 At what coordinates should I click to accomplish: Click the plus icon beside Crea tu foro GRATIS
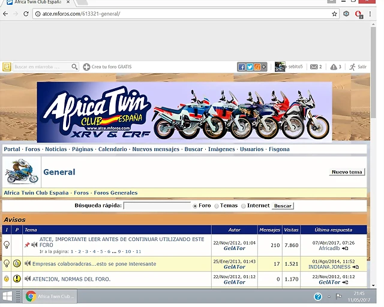coord(86,67)
